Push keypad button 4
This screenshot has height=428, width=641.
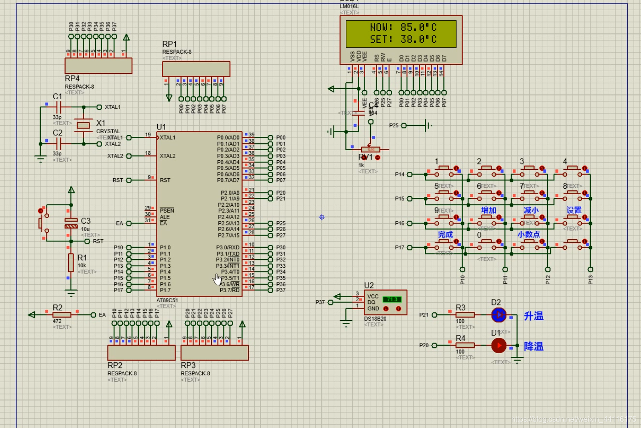click(572, 171)
